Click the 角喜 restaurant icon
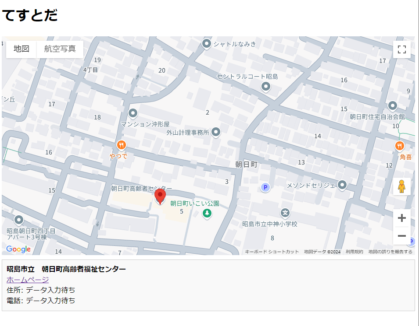Screen dimensions: 419x326 coord(400,146)
